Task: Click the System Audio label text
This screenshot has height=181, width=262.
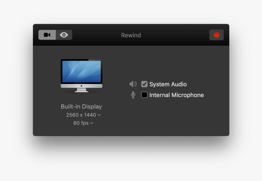Action: point(168,84)
